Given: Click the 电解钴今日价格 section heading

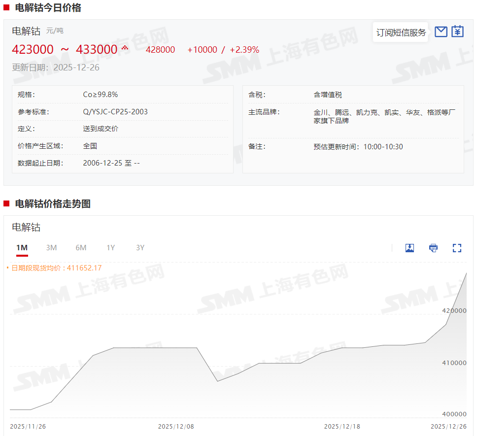Looking at the screenshot, I should click(x=48, y=8).
